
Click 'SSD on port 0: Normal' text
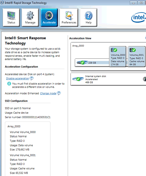tap(18, 108)
